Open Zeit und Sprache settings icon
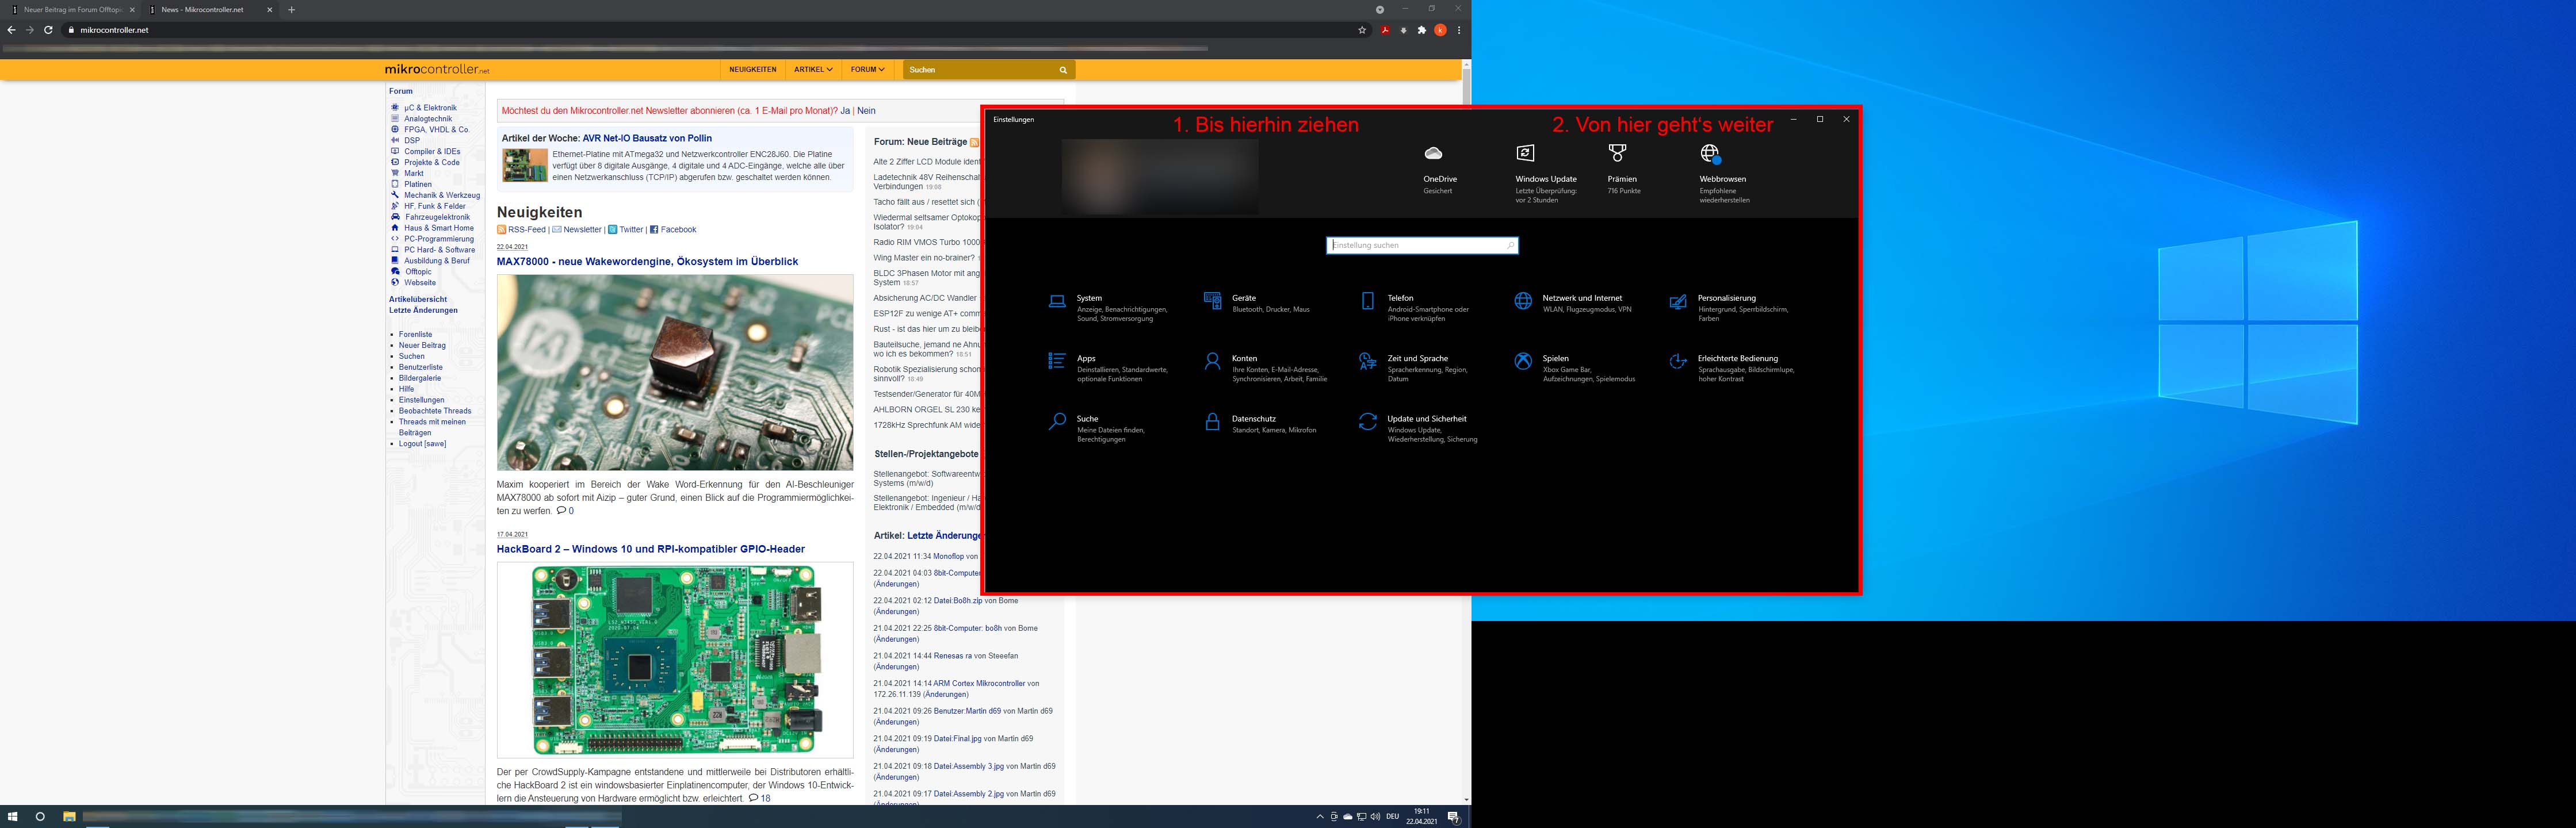Viewport: 2576px width, 828px height. [1367, 361]
